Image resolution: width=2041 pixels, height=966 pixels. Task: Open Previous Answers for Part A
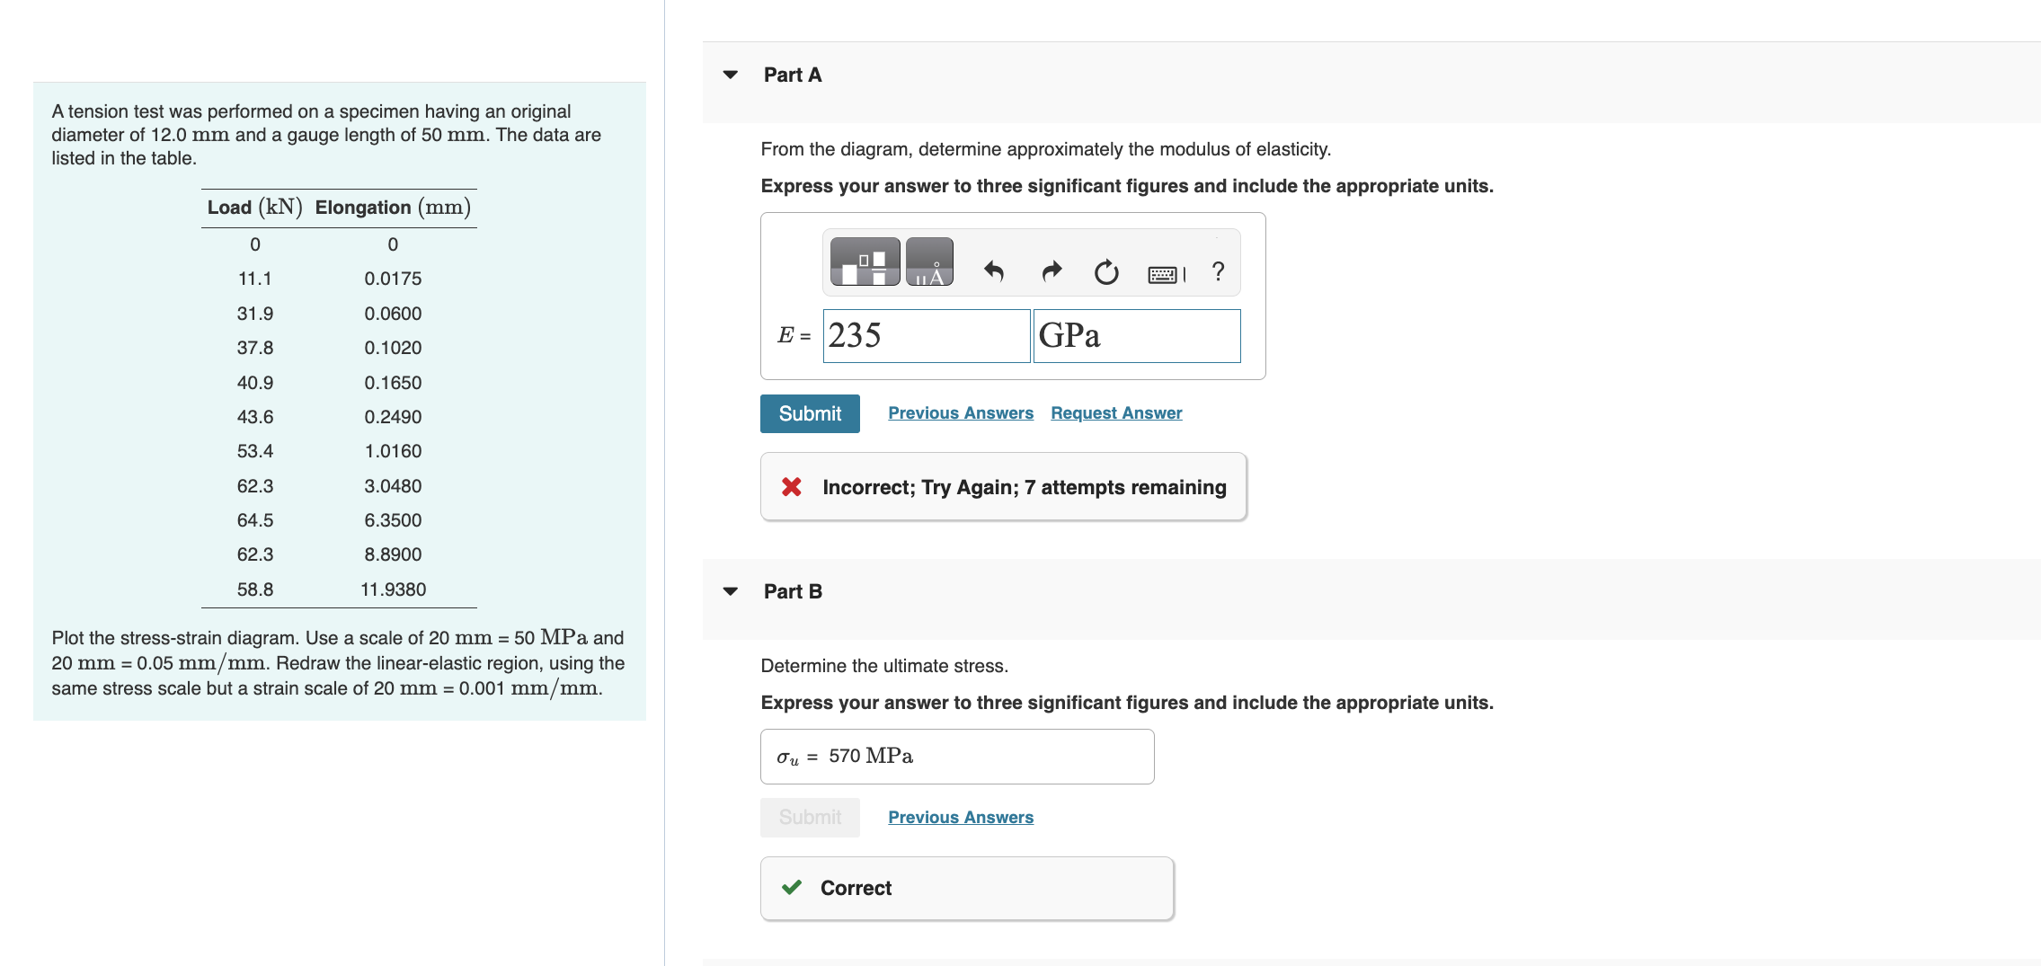[x=961, y=412]
